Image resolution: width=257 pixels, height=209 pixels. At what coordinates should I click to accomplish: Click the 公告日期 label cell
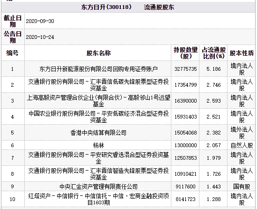point(13,37)
